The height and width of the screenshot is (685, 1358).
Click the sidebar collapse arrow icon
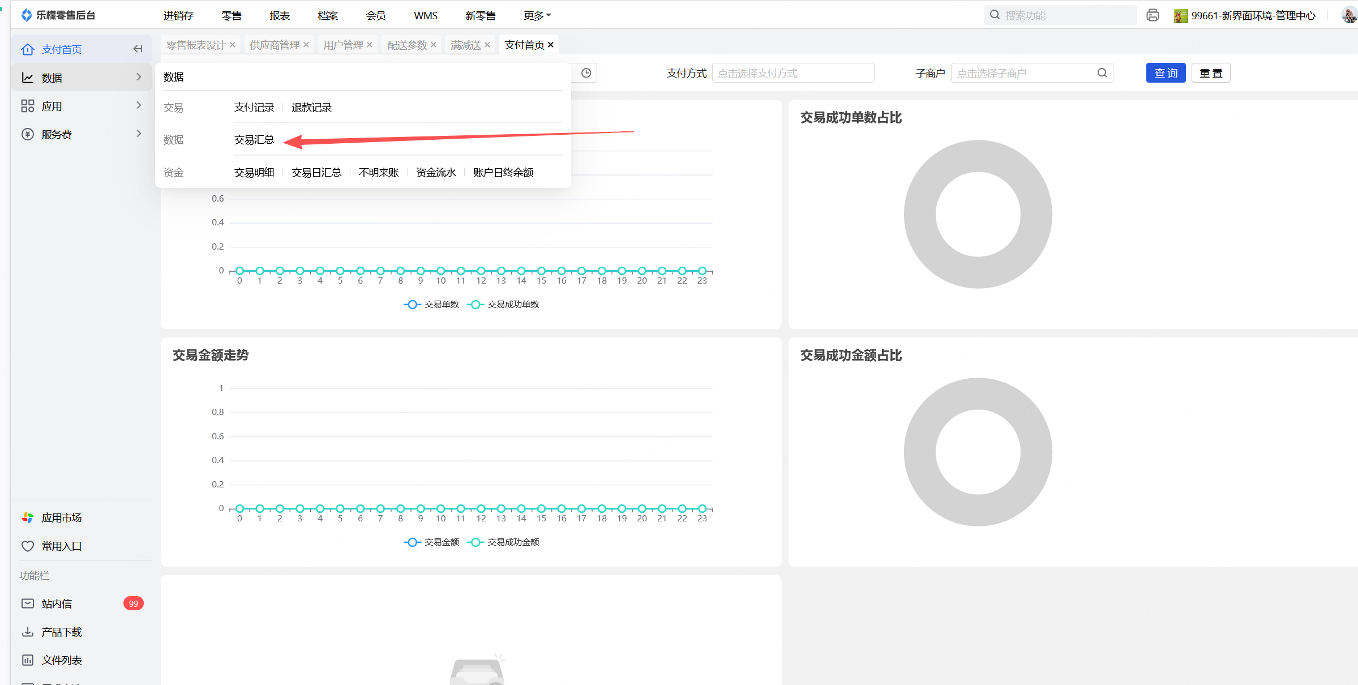[x=138, y=49]
